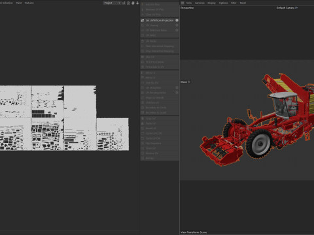
Task: Open the Textures menu in UV editor
Action: click(x=29, y=3)
